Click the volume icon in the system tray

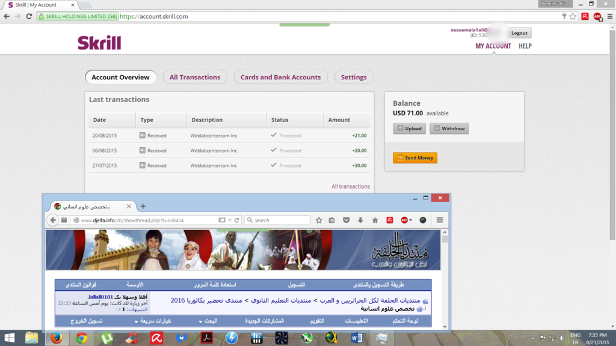click(x=562, y=338)
